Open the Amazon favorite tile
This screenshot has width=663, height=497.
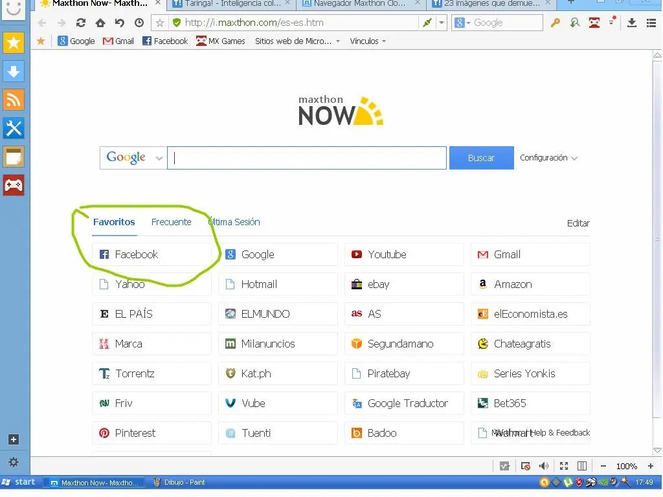[x=530, y=284]
